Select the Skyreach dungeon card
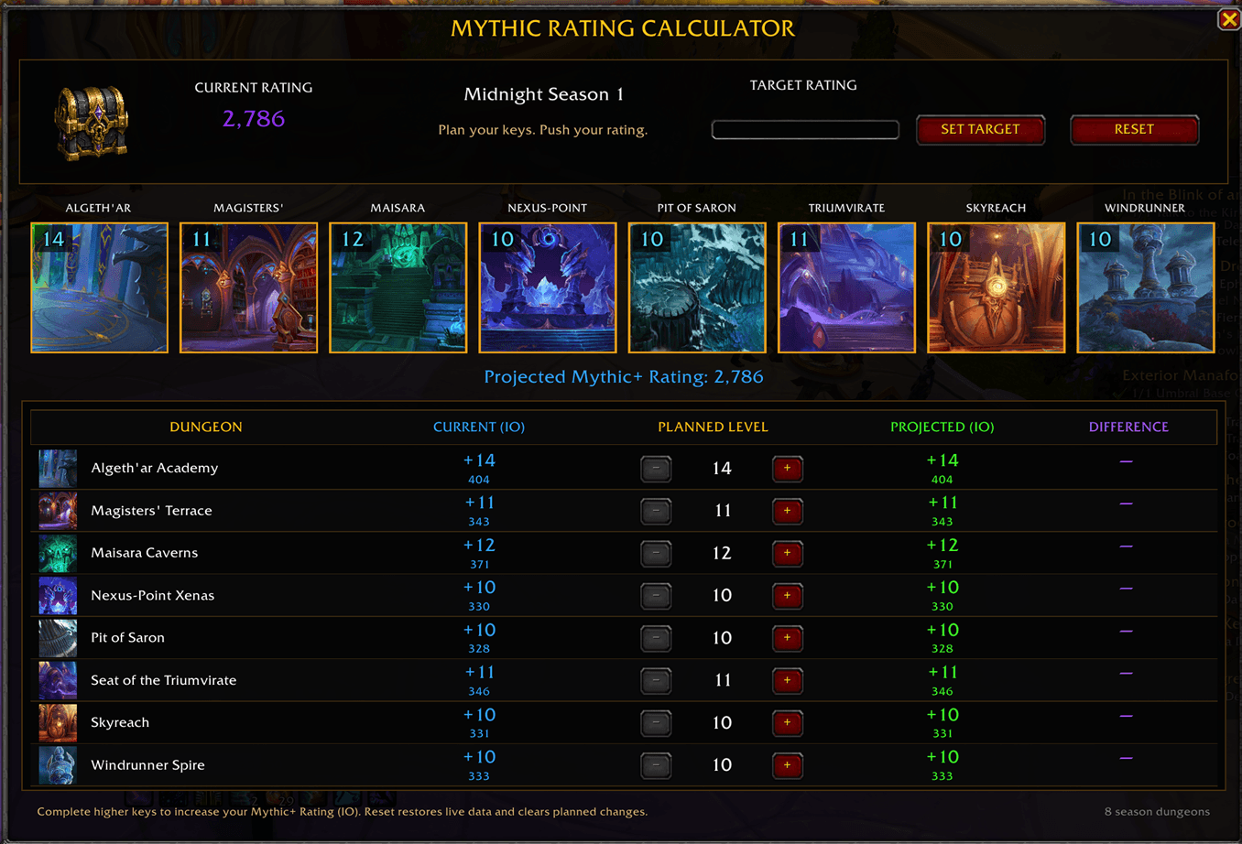Image resolution: width=1242 pixels, height=844 pixels. (x=996, y=287)
